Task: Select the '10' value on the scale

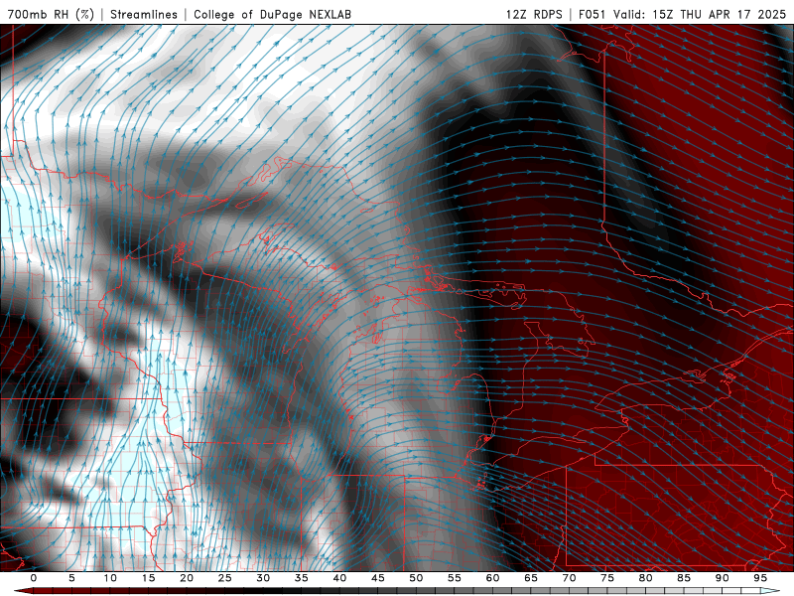Action: tap(110, 578)
